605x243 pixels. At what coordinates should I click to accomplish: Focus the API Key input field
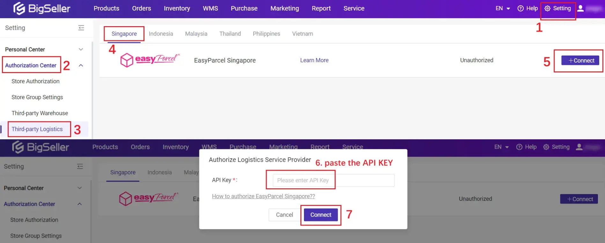click(x=334, y=180)
